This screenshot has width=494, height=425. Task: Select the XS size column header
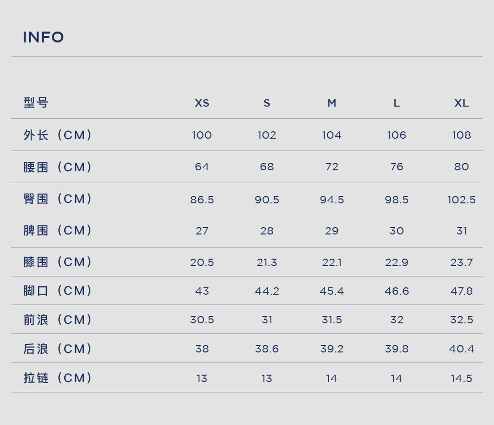tap(202, 103)
